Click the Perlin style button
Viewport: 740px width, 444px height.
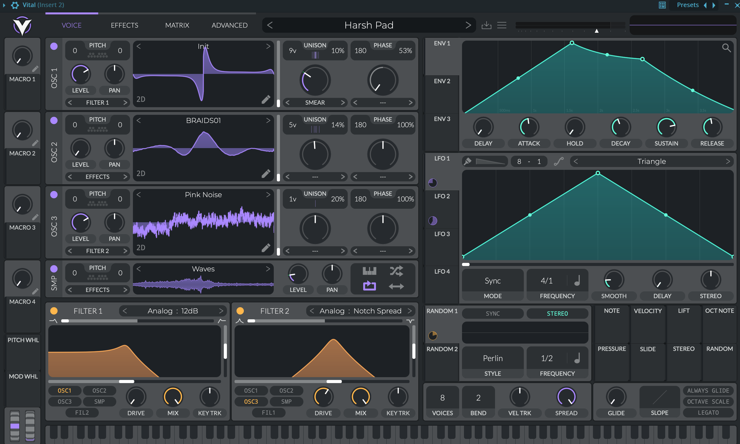[x=493, y=358]
